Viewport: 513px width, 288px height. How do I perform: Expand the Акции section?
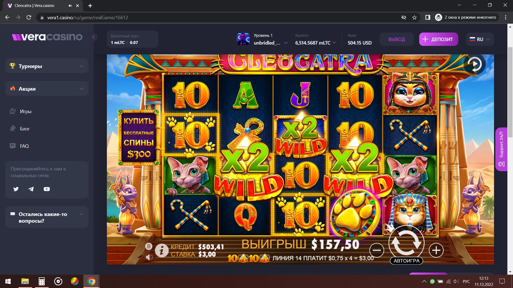pos(47,89)
